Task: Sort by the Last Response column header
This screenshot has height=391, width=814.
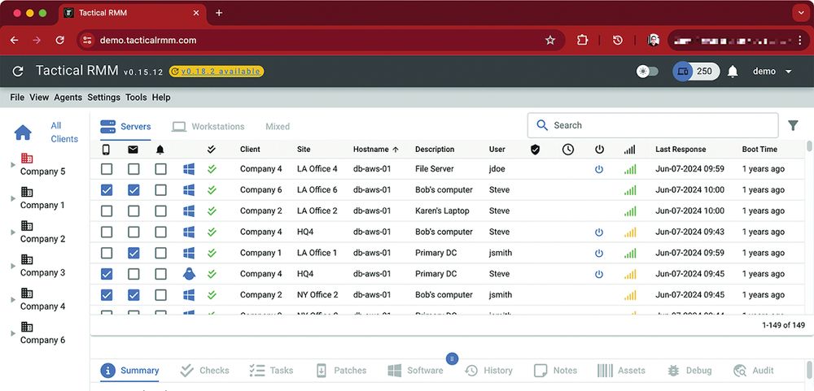Action: click(x=681, y=150)
